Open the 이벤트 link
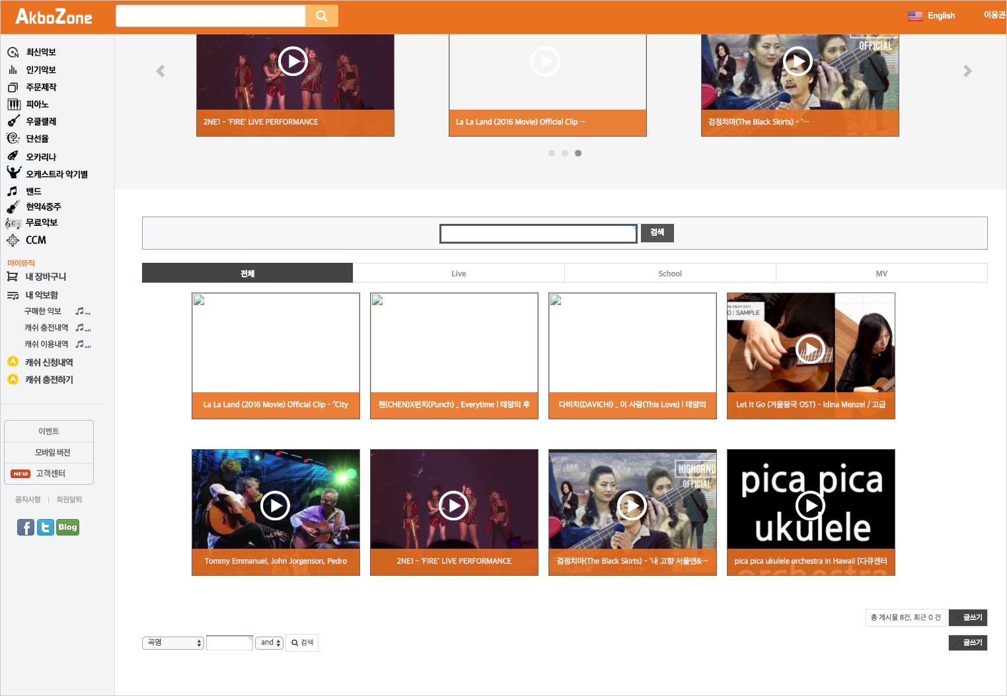Viewport: 1007px width, 696px height. pyautogui.click(x=49, y=431)
